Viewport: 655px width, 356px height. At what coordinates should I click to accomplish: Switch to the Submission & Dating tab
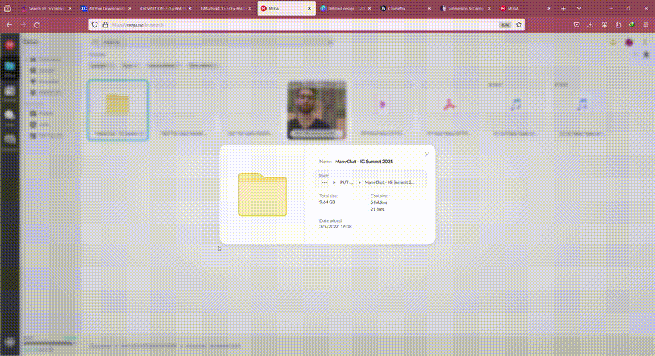click(466, 8)
